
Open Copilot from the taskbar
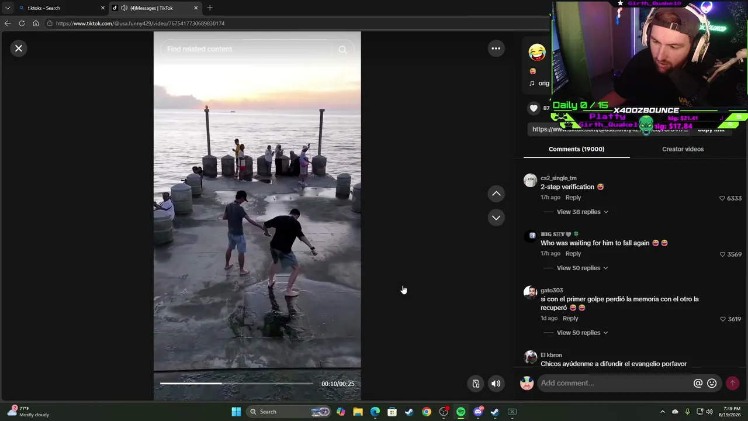tap(341, 412)
